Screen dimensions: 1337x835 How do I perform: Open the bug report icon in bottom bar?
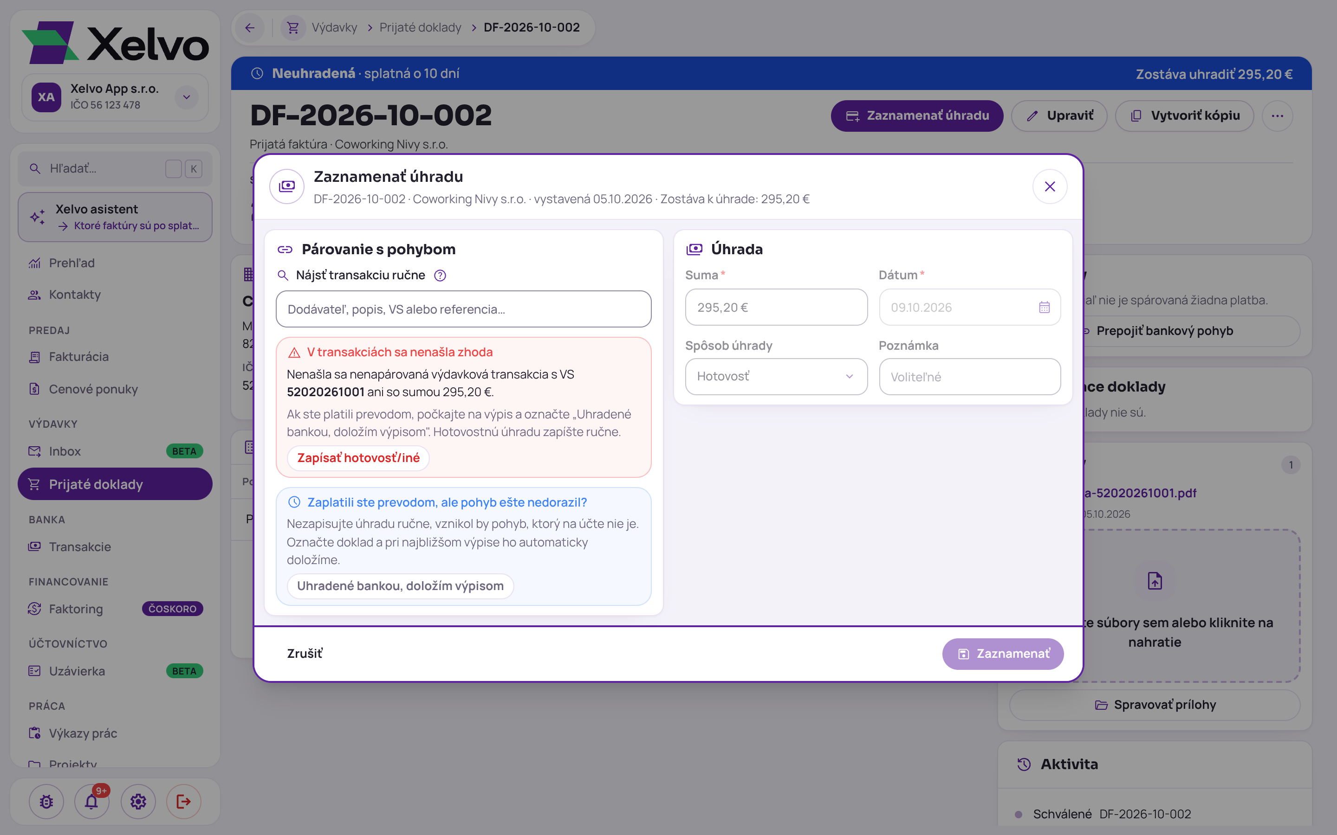click(x=46, y=801)
